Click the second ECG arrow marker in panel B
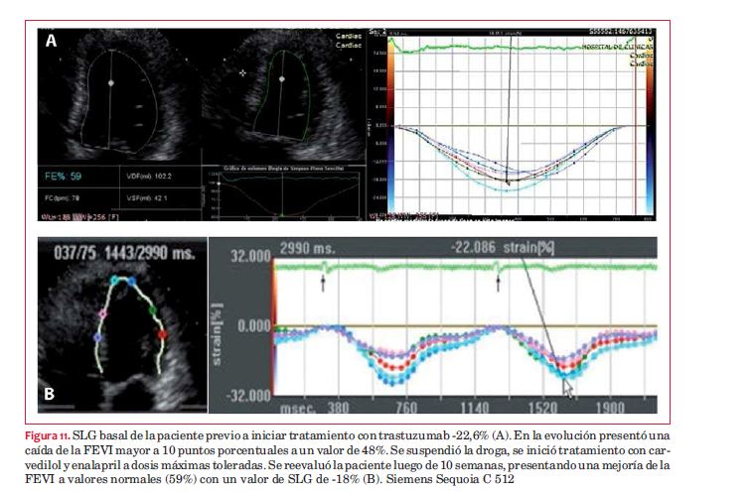Viewport: 750px width, 491px height. point(498,283)
